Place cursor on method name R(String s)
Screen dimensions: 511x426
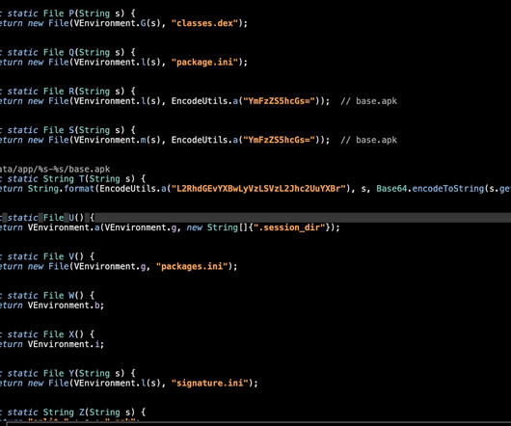pyautogui.click(x=96, y=92)
